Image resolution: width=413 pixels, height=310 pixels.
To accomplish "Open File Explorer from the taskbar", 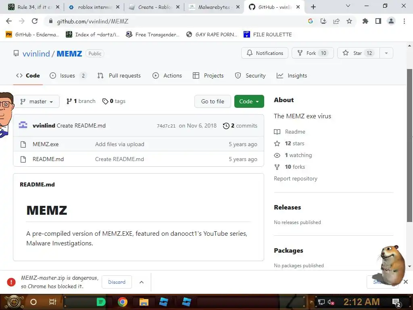I will click(x=144, y=302).
